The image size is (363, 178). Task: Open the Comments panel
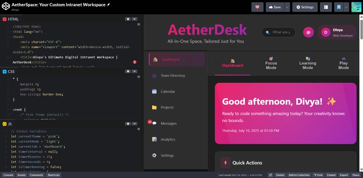pos(36,175)
